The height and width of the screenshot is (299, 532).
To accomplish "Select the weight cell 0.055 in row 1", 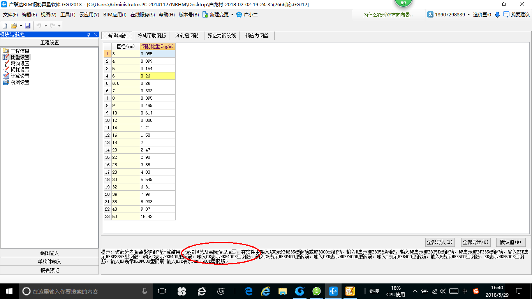I will click(x=158, y=54).
